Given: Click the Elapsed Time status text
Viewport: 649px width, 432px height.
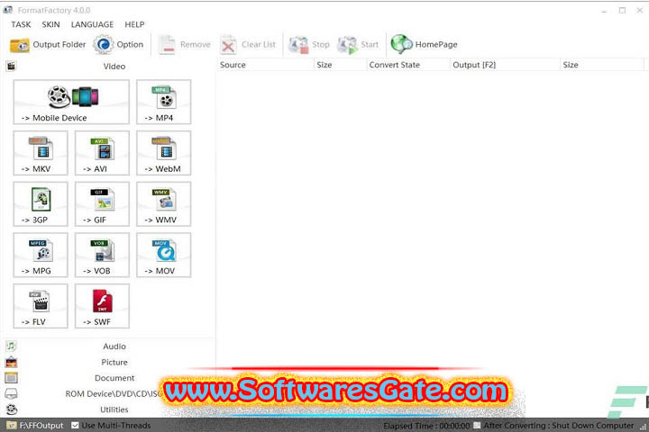Looking at the screenshot, I should (426, 426).
